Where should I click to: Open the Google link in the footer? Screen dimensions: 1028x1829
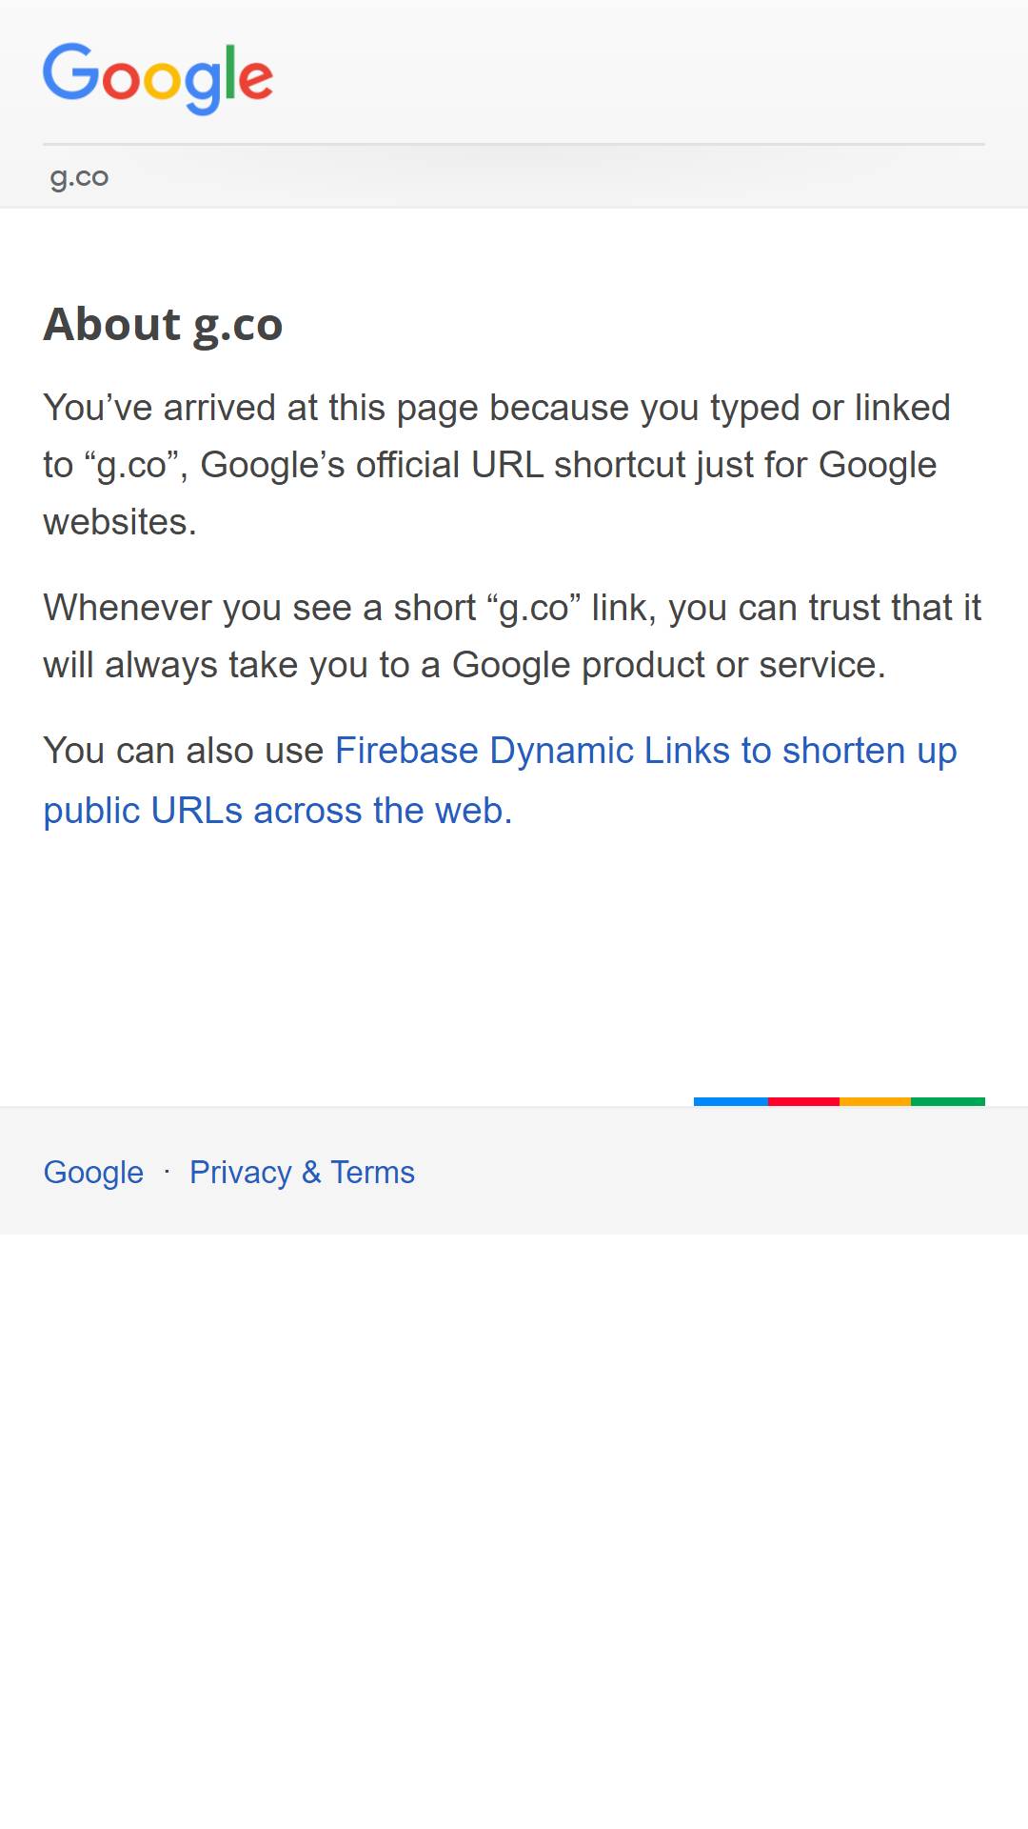93,1172
